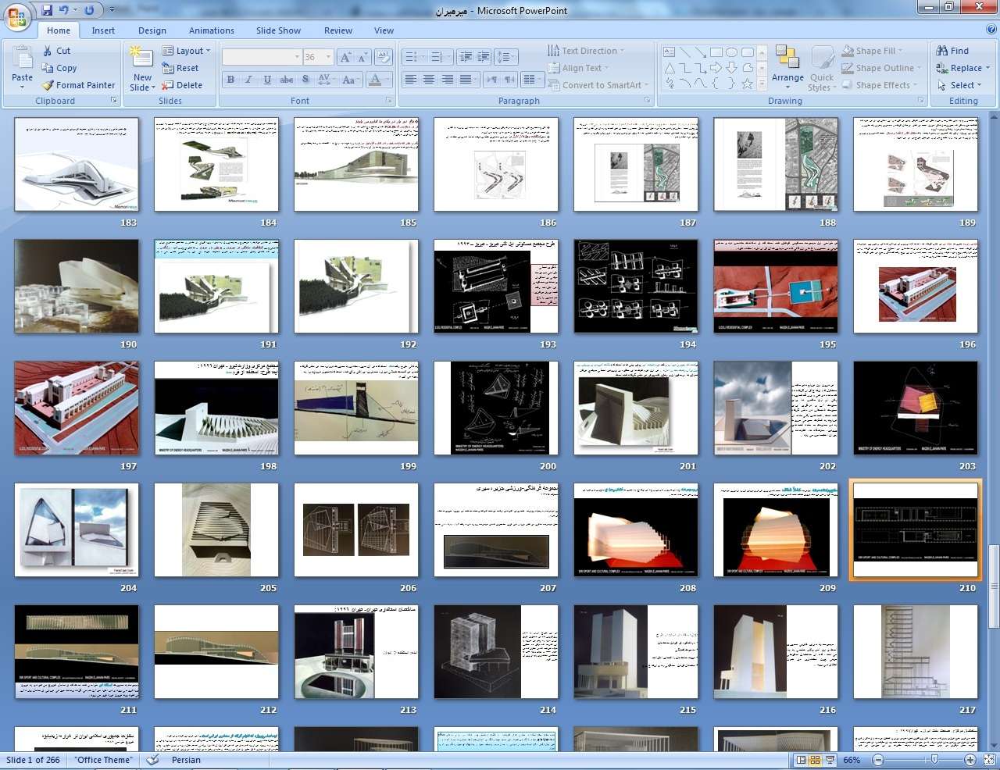1000x770 pixels.
Task: Click Slide Sorter view icon in status bar
Action: [x=815, y=760]
